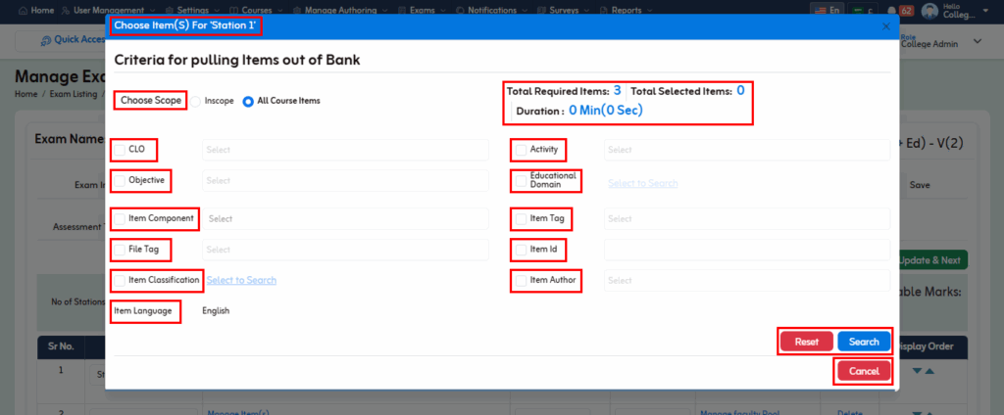Enable the CLO checkbox
The width and height of the screenshot is (1004, 415).
pos(120,150)
